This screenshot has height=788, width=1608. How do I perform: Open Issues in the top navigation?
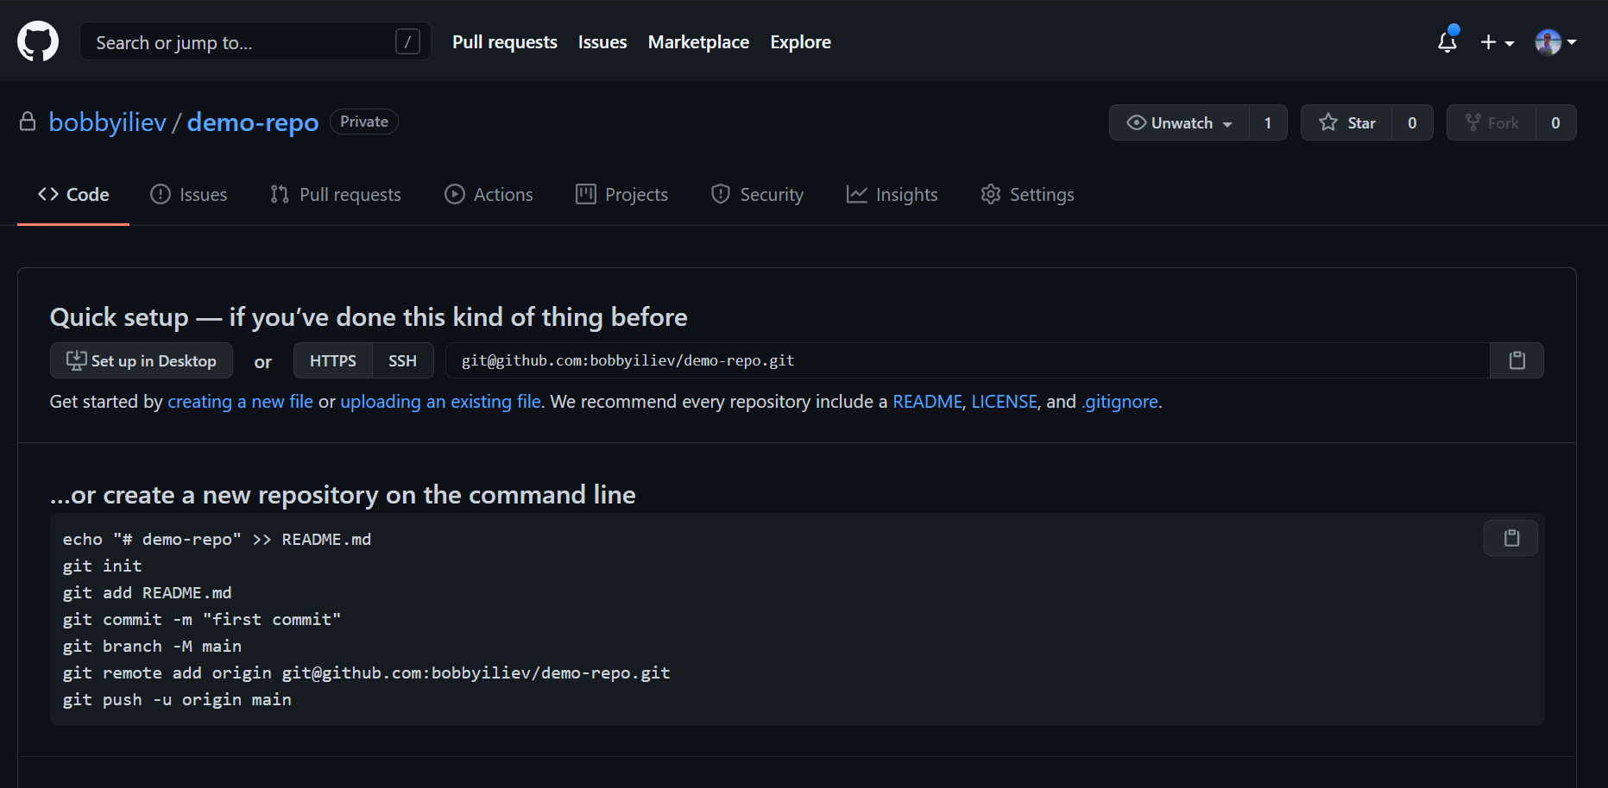tap(602, 42)
